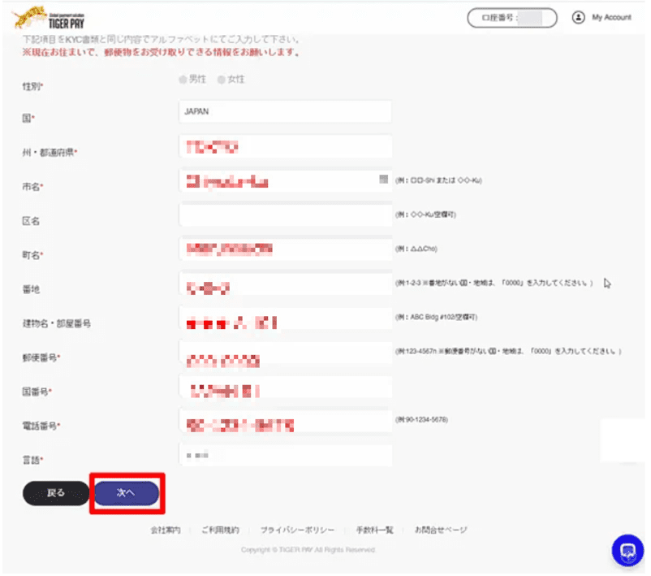Open the 国 field showing JAPAN
This screenshot has height=576, width=651.
point(285,111)
